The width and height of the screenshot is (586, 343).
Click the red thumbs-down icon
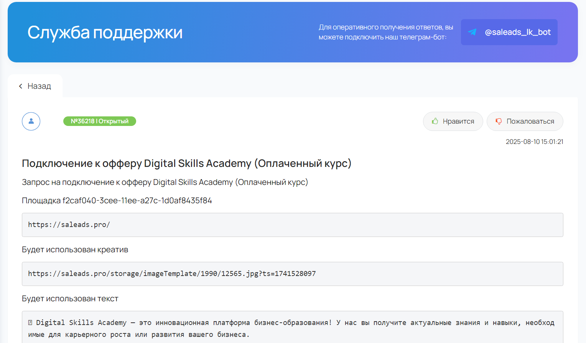click(499, 121)
